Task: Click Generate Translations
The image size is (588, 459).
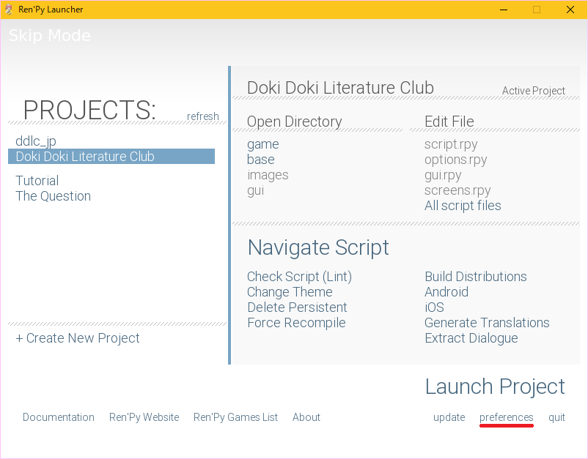Action: click(x=487, y=323)
